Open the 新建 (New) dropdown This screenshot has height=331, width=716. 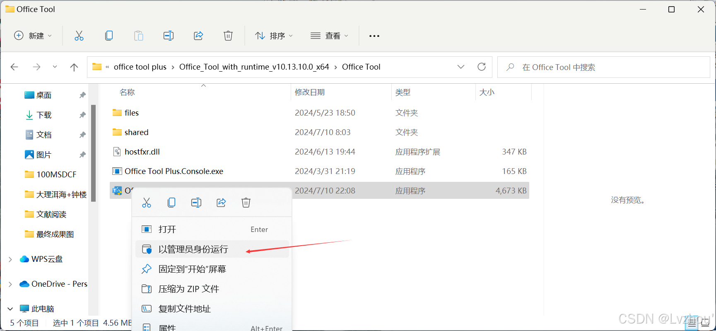[x=33, y=36]
